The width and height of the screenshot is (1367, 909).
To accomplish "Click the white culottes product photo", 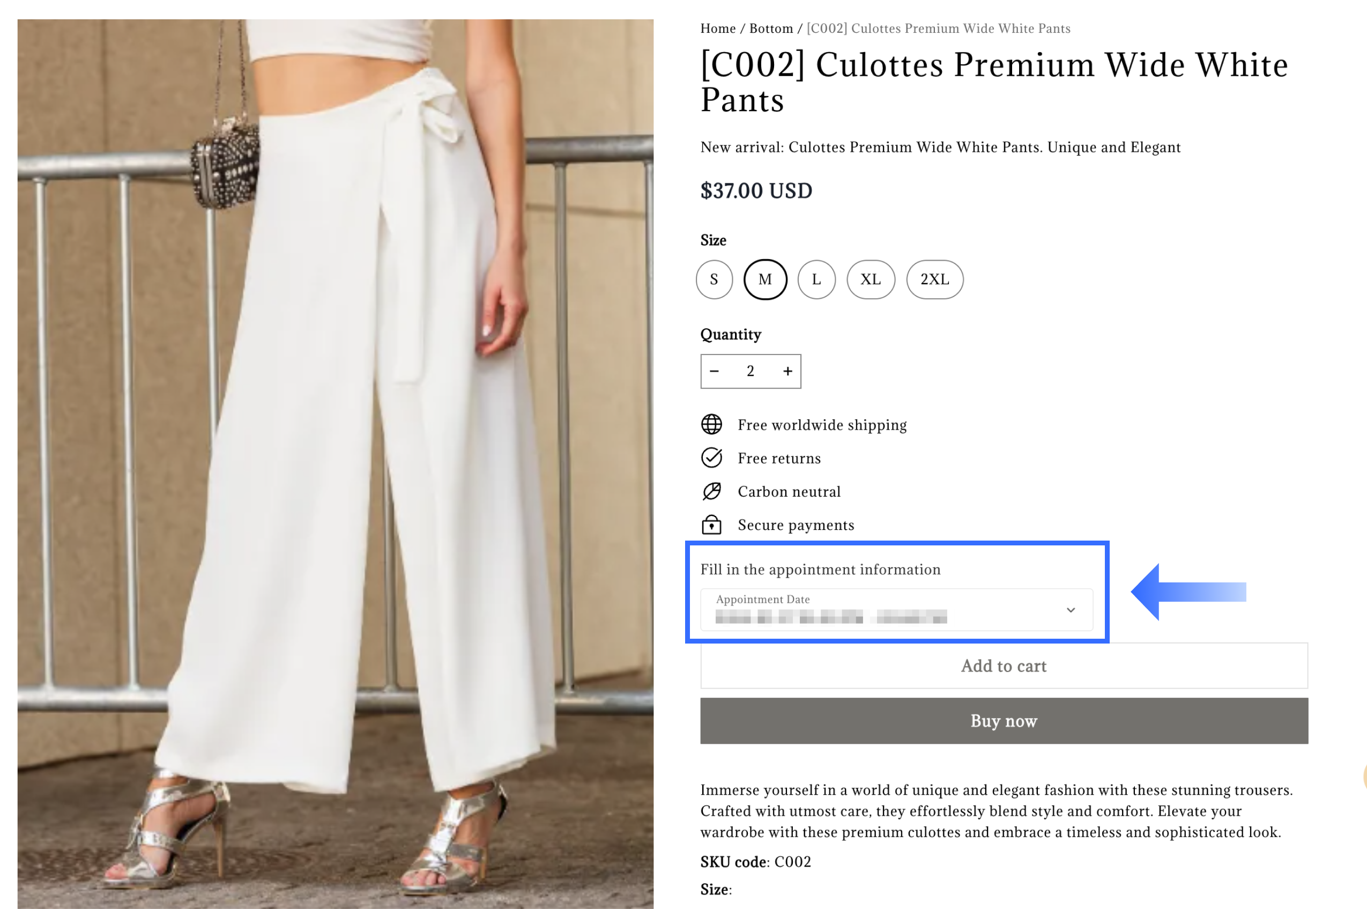I will click(x=335, y=464).
